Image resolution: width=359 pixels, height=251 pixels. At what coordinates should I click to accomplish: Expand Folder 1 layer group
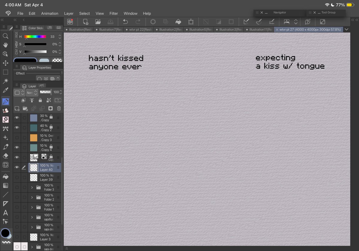32,207
